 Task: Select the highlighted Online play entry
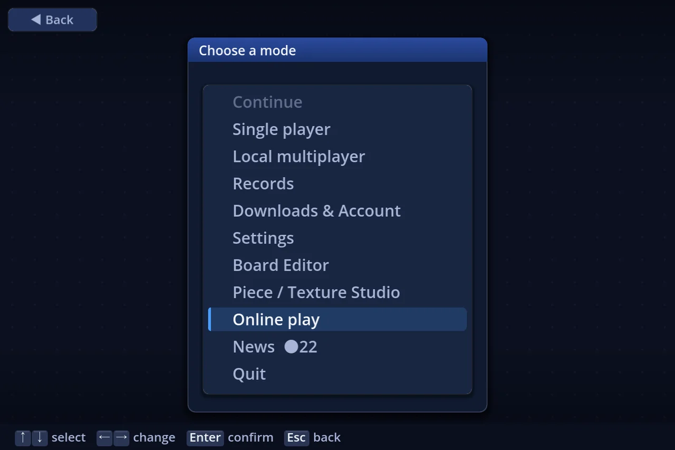tap(337, 319)
